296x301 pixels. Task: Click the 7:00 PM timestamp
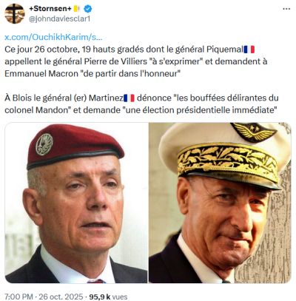pos(18,297)
